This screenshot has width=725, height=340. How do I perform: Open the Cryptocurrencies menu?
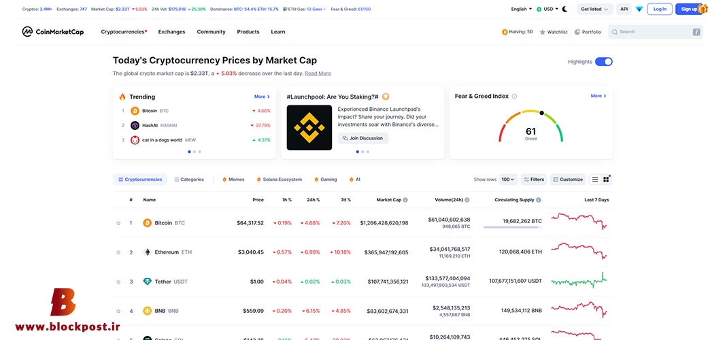click(124, 32)
